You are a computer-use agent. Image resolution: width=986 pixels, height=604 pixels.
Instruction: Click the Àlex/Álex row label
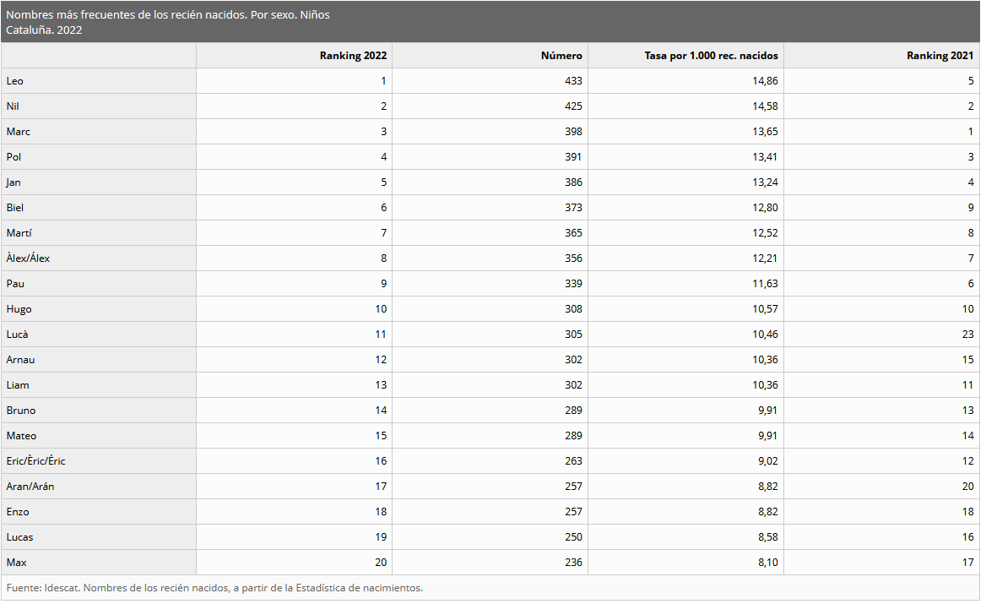tap(99, 258)
